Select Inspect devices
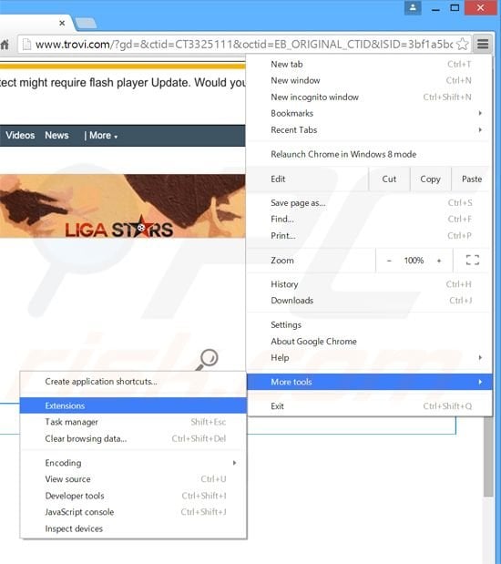 tap(133, 528)
